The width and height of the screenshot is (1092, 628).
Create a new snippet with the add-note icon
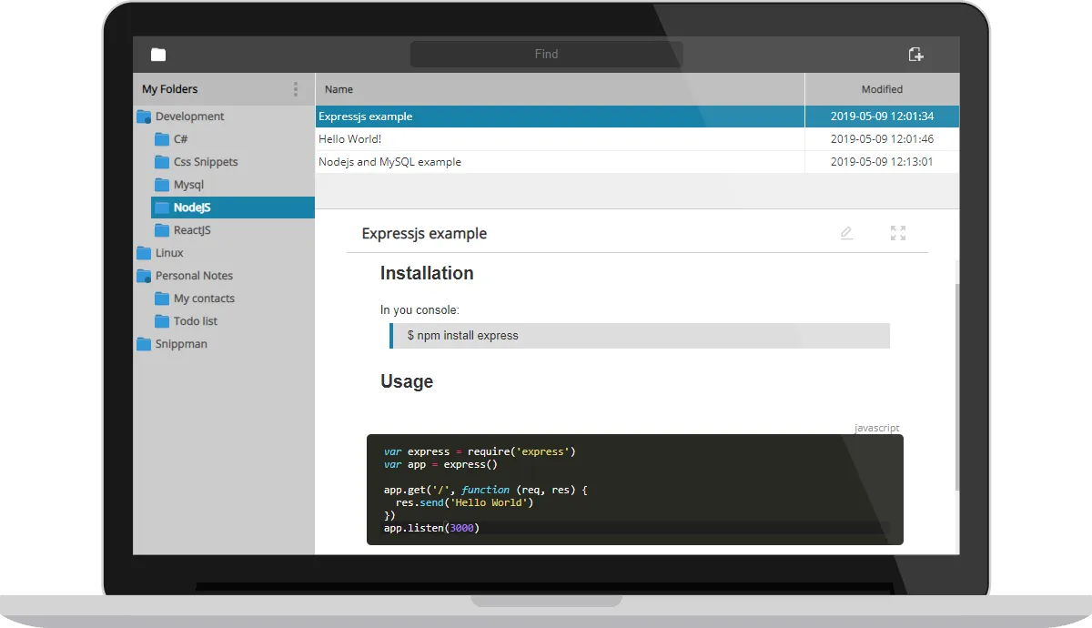915,54
